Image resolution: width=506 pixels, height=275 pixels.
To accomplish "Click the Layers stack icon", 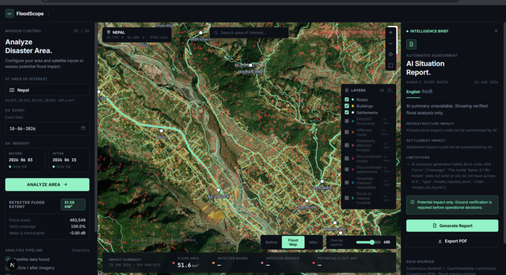I will (347, 90).
